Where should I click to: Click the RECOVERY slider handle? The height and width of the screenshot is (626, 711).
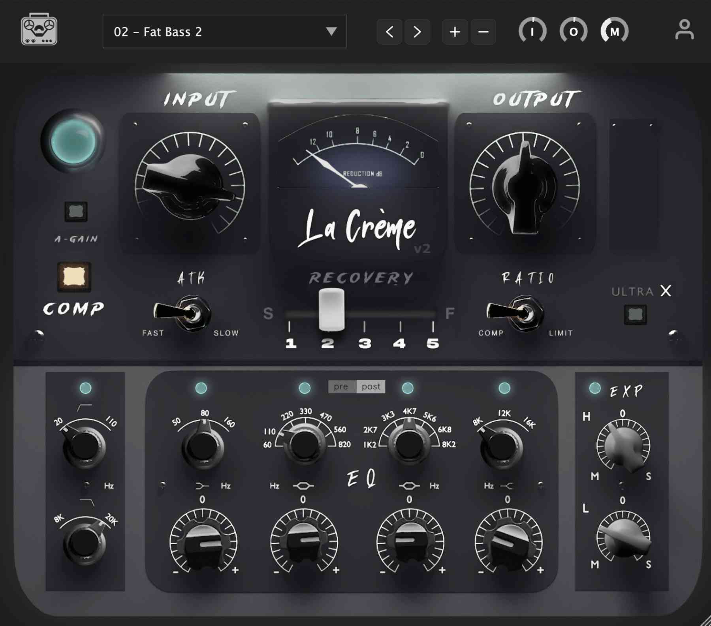(332, 310)
